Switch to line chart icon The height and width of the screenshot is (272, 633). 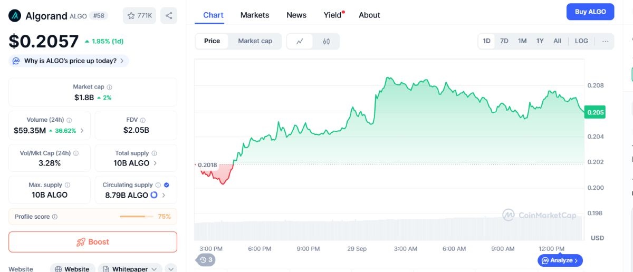300,41
